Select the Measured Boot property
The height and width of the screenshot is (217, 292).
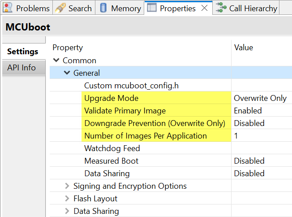tap(112, 161)
